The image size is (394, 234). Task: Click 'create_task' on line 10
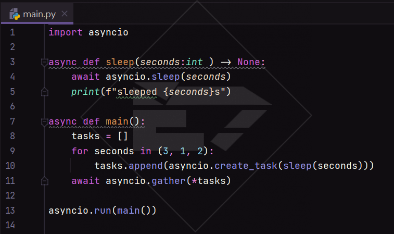[246, 166]
